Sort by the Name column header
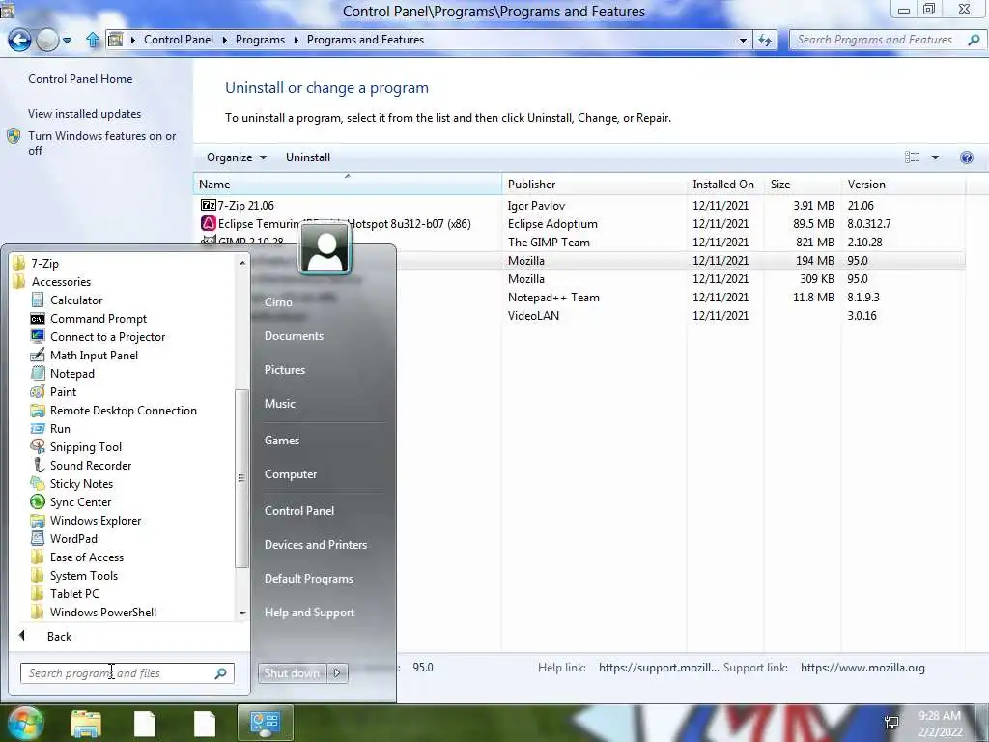The height and width of the screenshot is (742, 989). click(347, 185)
